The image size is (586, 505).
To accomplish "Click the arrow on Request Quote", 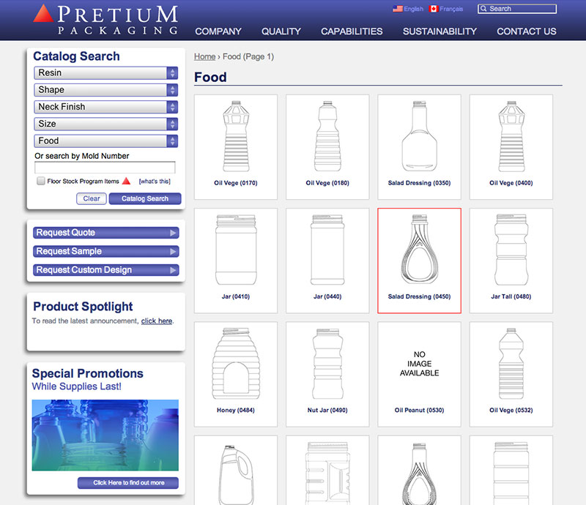I will click(x=173, y=233).
